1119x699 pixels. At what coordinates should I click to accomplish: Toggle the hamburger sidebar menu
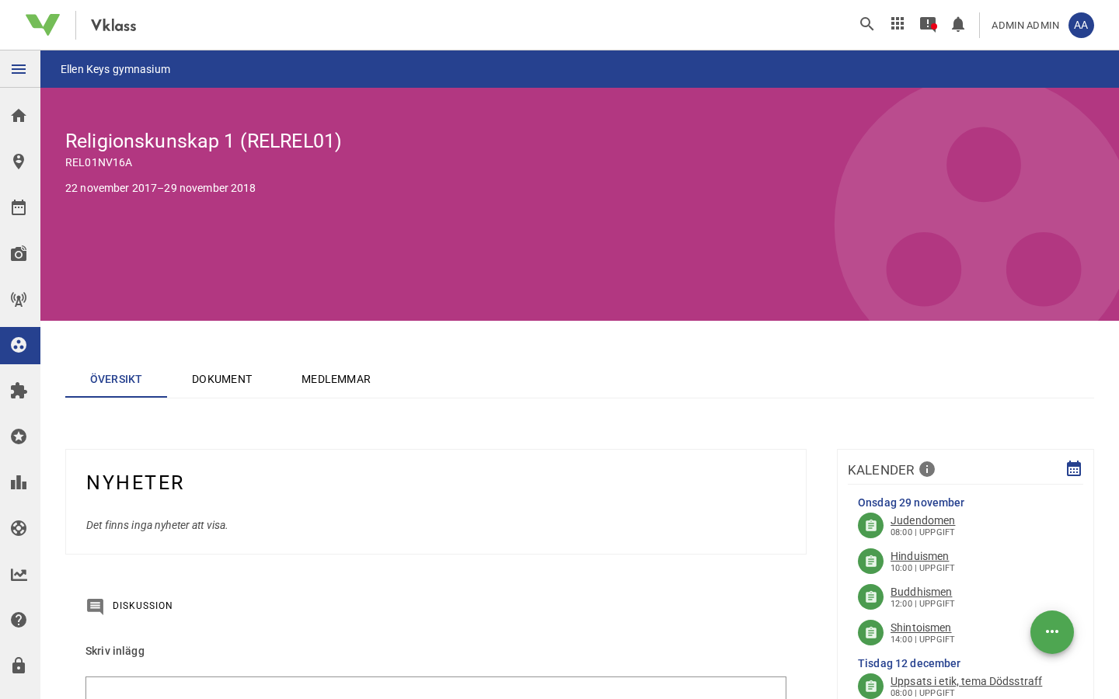(19, 69)
